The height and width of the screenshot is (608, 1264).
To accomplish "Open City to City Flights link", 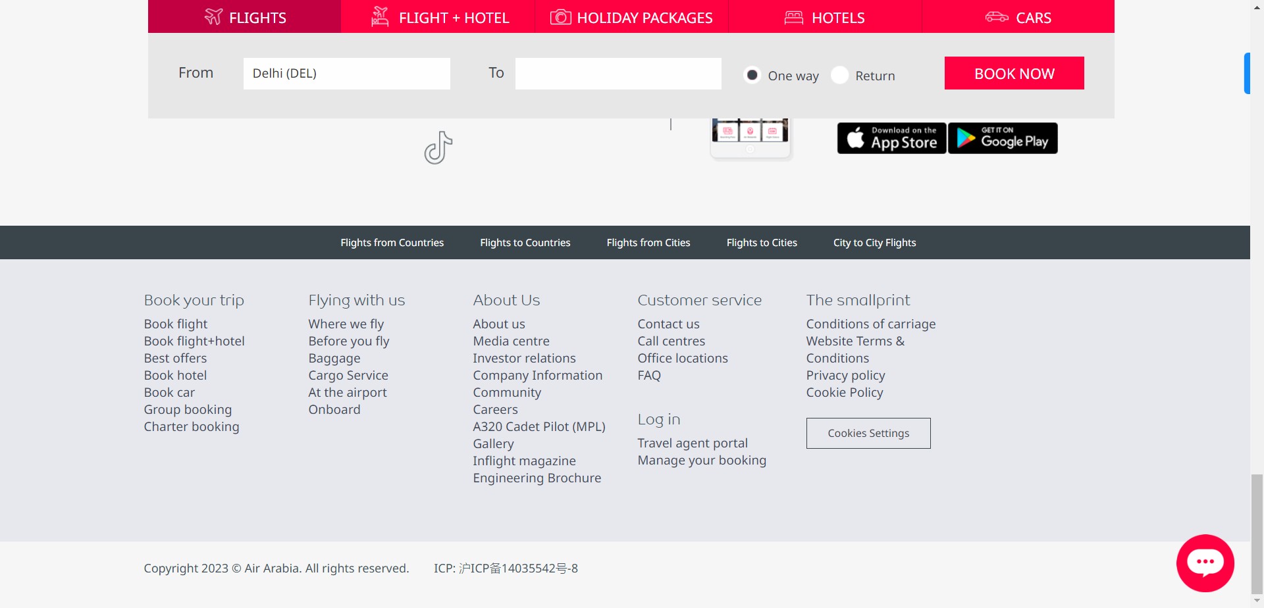I will pos(874,243).
